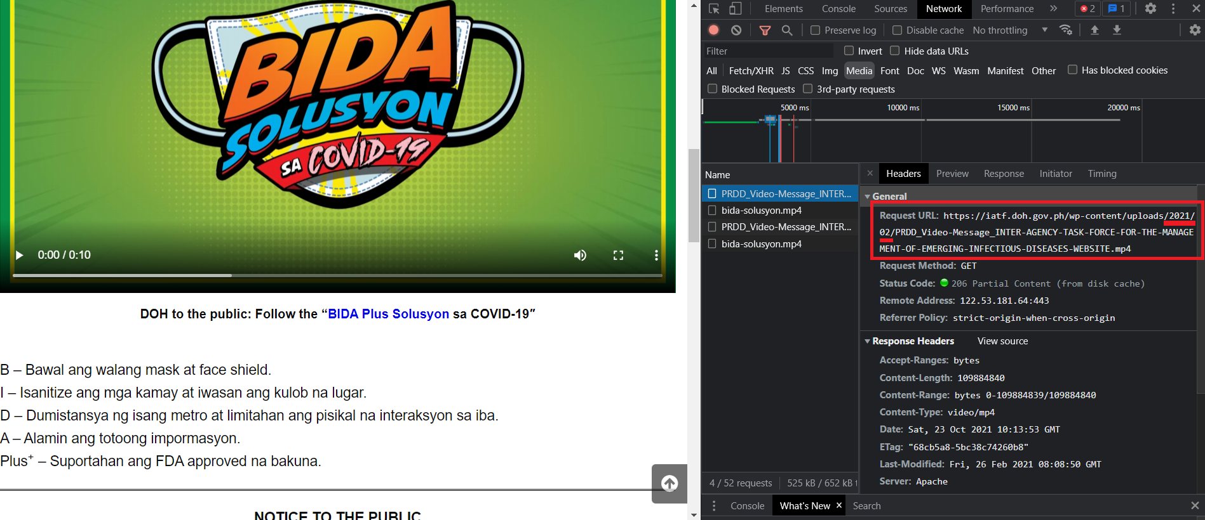
Task: Close the What's New tab
Action: point(839,505)
